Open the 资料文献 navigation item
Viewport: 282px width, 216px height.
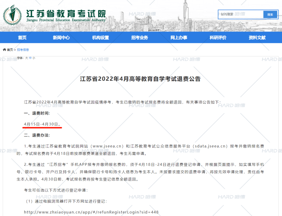click(257, 38)
